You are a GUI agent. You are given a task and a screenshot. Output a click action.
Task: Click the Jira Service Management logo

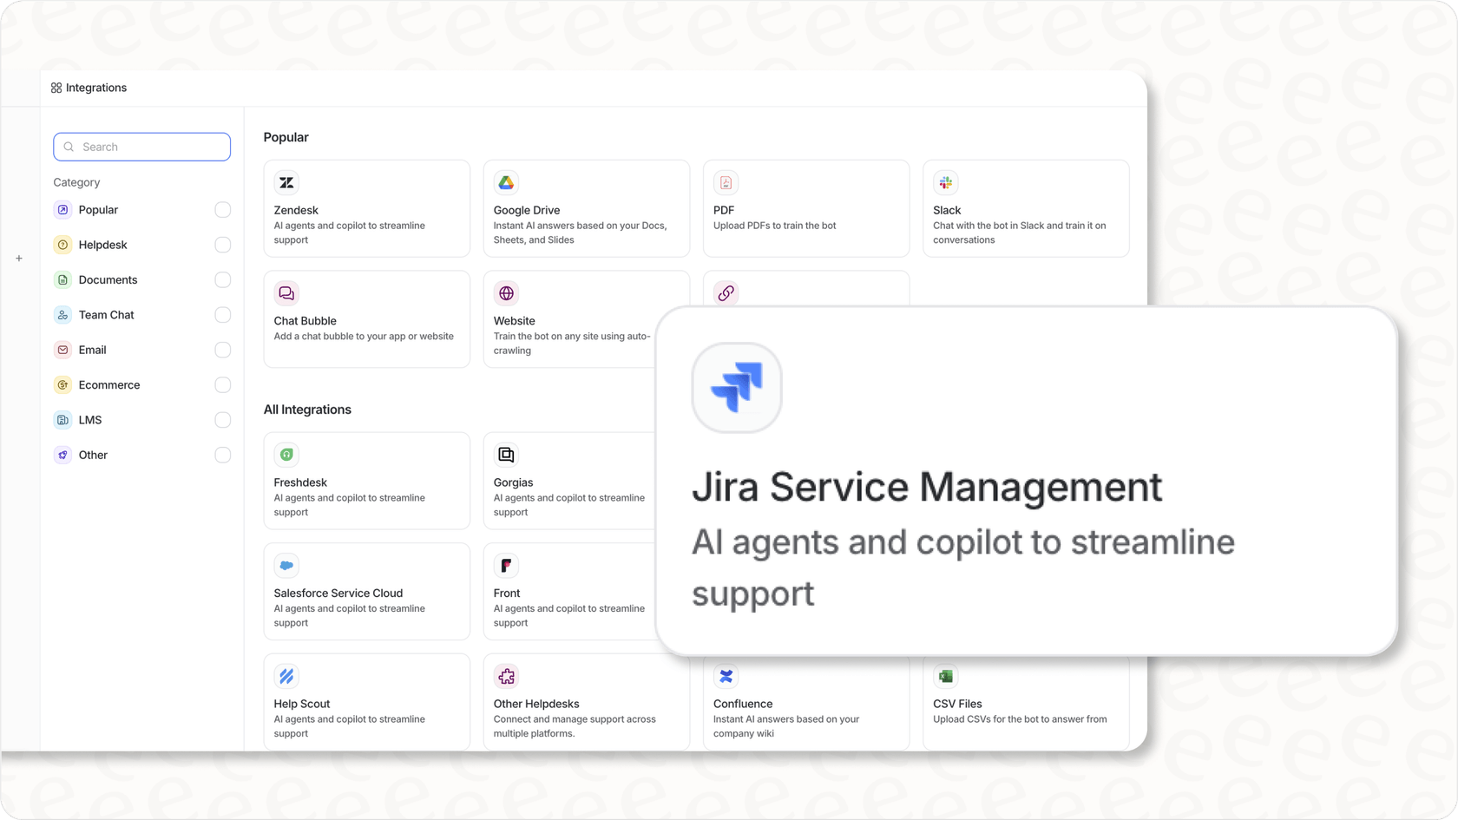pyautogui.click(x=736, y=388)
